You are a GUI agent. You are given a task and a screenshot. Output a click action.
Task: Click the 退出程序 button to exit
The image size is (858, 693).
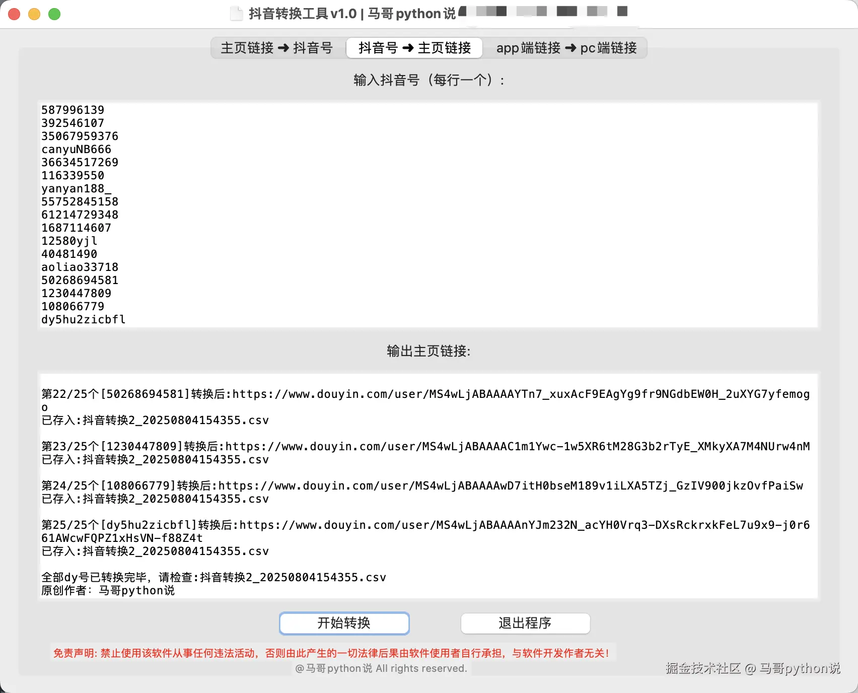(x=525, y=623)
